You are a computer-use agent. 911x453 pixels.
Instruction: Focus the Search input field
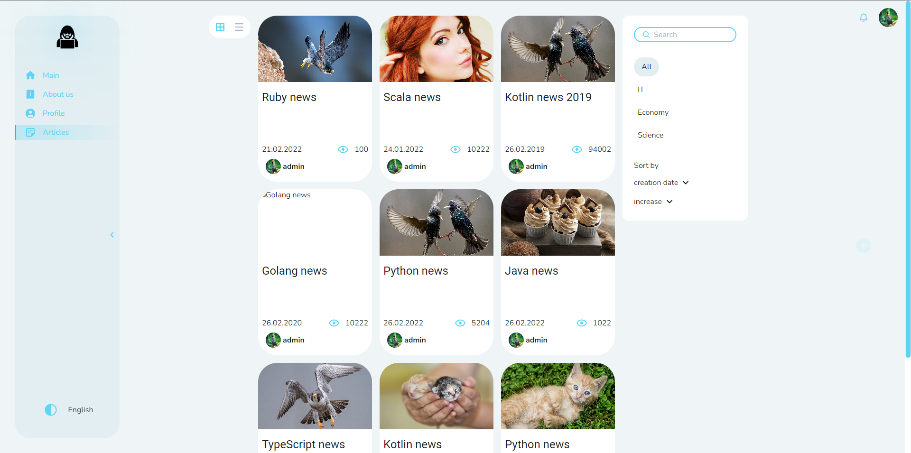tap(685, 35)
